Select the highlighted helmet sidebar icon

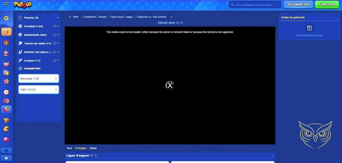tap(6, 109)
